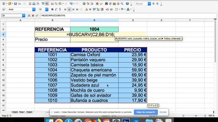Viewport: 218px width, 122px height.
Task: Open the Styles and Formatting icon
Action: point(4,9)
